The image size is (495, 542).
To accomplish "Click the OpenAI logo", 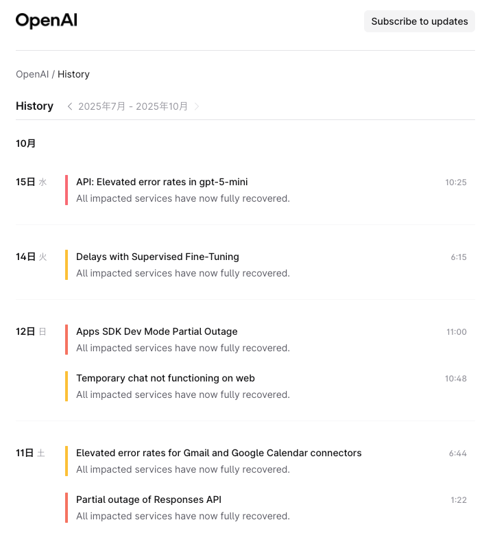I will 47,21.
